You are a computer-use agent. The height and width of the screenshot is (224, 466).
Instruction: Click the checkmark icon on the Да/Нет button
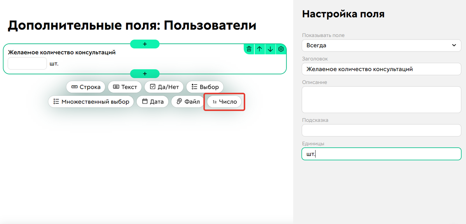(x=152, y=87)
